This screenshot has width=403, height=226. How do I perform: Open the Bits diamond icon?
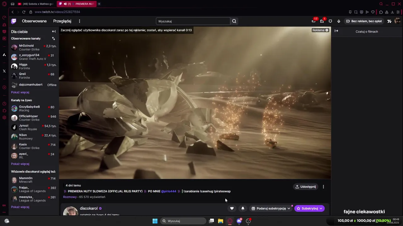[339, 21]
